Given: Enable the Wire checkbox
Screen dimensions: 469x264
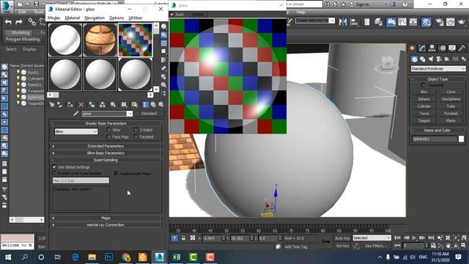Looking at the screenshot, I should (x=109, y=130).
